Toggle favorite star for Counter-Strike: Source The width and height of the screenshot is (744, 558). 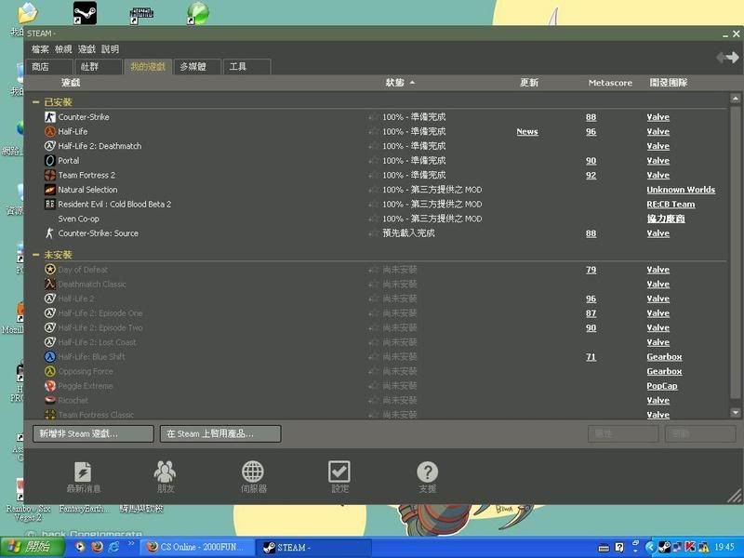[x=373, y=233]
